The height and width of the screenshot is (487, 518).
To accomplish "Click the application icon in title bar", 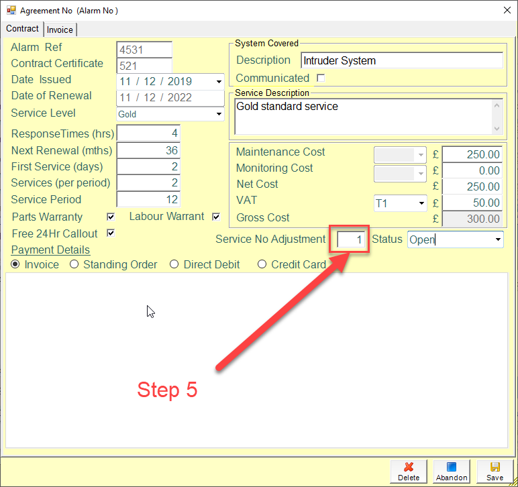I will click(x=11, y=10).
